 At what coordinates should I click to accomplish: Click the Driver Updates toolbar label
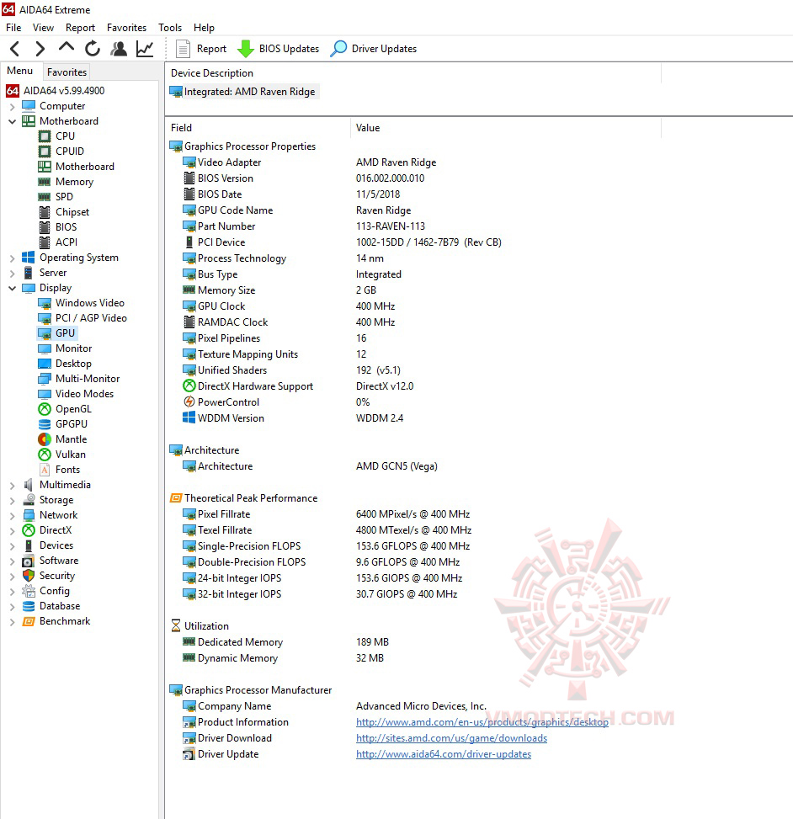point(384,49)
